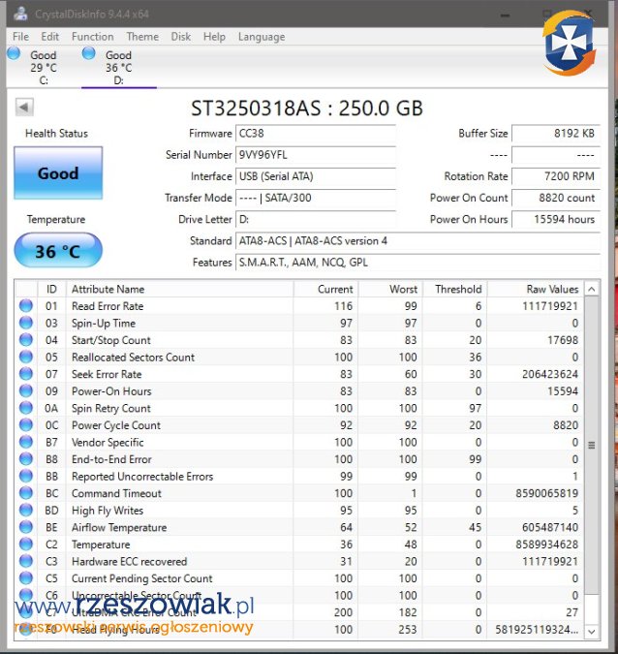Click the Transfer Mode field

coord(316,198)
